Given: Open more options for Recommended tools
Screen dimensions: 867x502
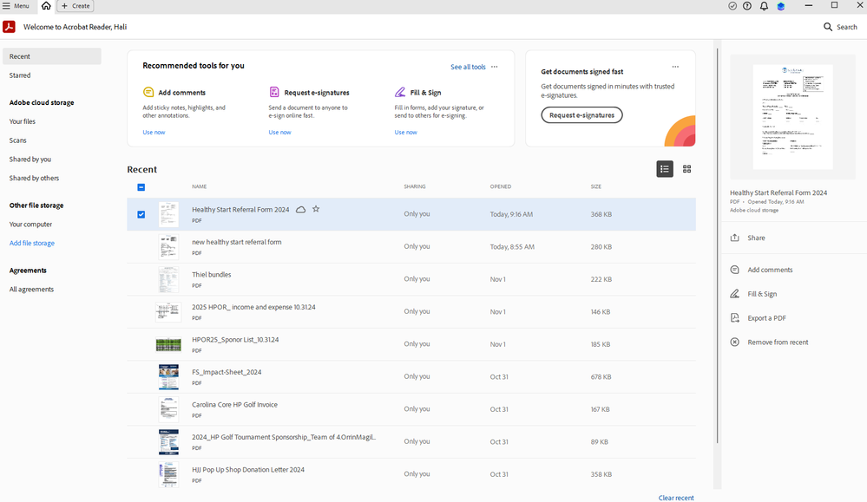Looking at the screenshot, I should [495, 67].
